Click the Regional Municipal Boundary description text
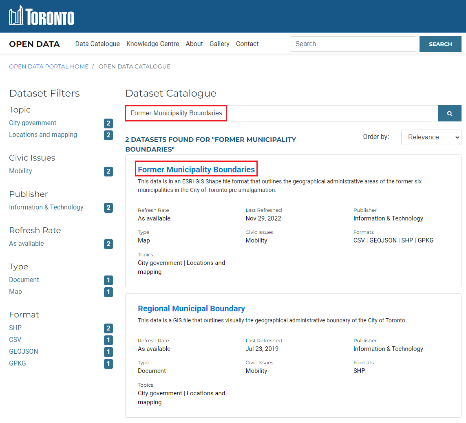466x423 pixels. [272, 321]
